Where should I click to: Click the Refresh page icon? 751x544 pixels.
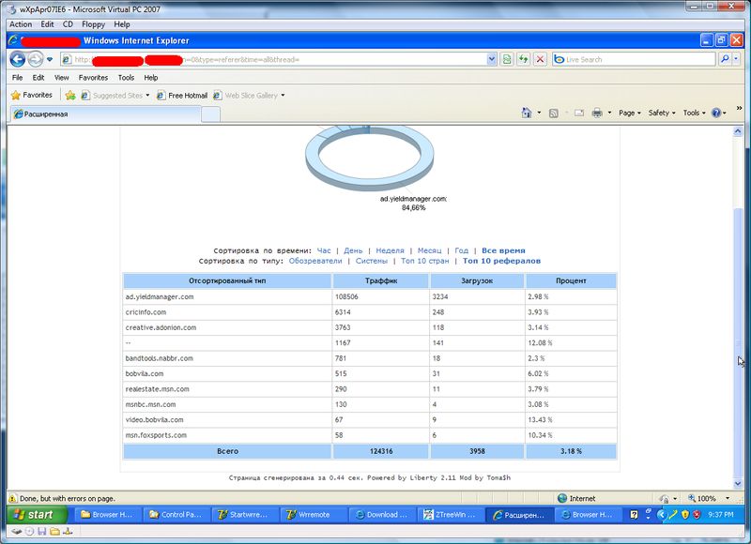point(524,59)
